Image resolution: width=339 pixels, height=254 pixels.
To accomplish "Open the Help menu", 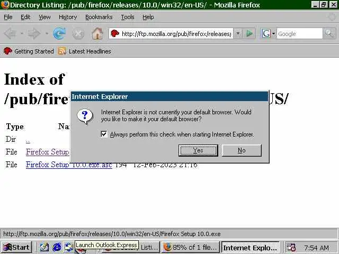I will (148, 17).
